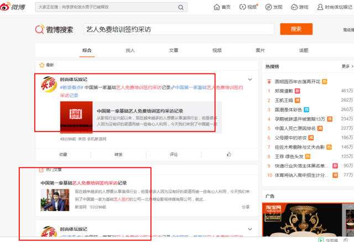The image size is (354, 242).
Task: Open hot search 孕期被辞退并被索赔13万
Action: click(x=300, y=119)
